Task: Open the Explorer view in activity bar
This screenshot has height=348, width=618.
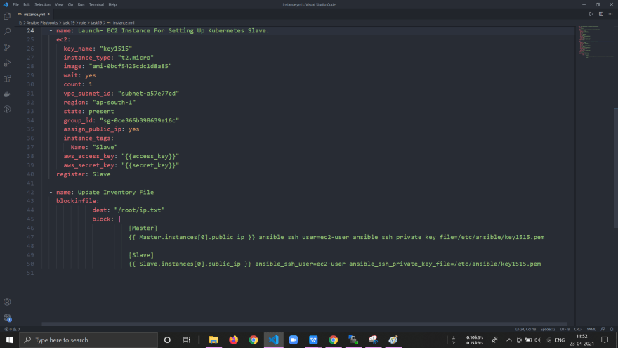Action: [x=7, y=16]
